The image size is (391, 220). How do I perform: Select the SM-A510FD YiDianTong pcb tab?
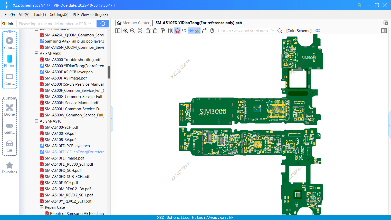point(199,23)
